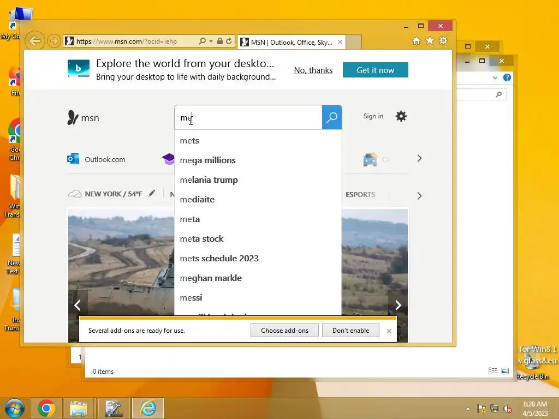559x419 pixels.
Task: Click Internet Explorer taskbar icon
Action: click(147, 408)
